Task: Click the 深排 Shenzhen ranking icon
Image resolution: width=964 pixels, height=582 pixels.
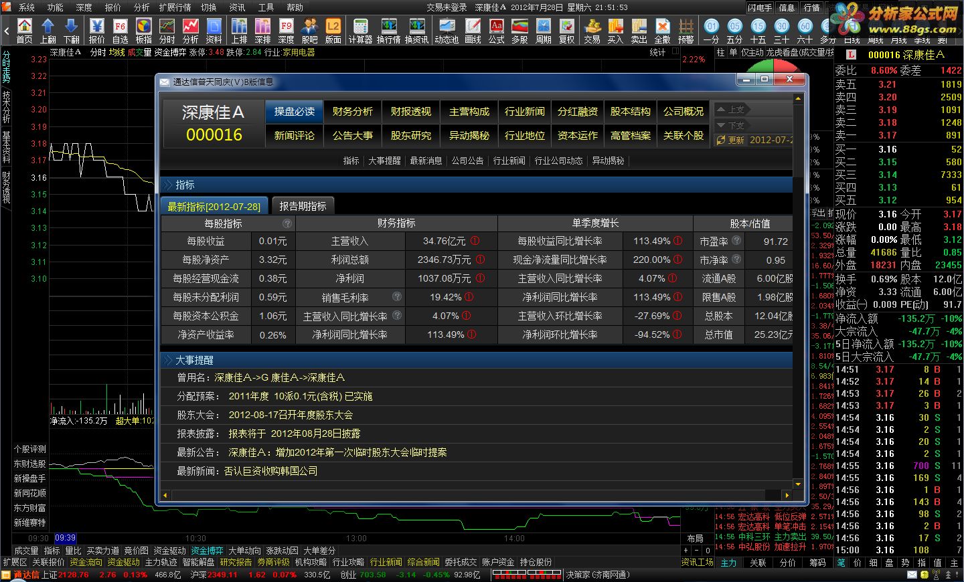Action: tap(263, 30)
